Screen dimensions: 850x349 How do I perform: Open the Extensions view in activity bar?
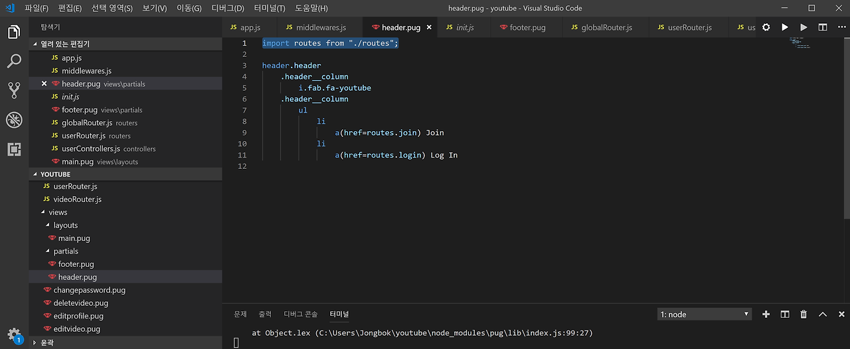coord(14,149)
